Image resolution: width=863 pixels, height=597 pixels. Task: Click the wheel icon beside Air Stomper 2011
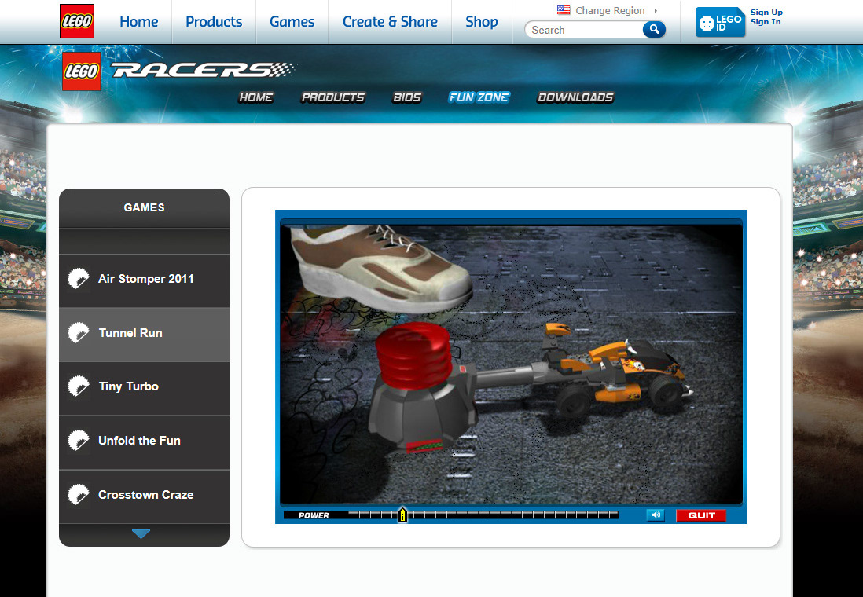pyautogui.click(x=78, y=279)
